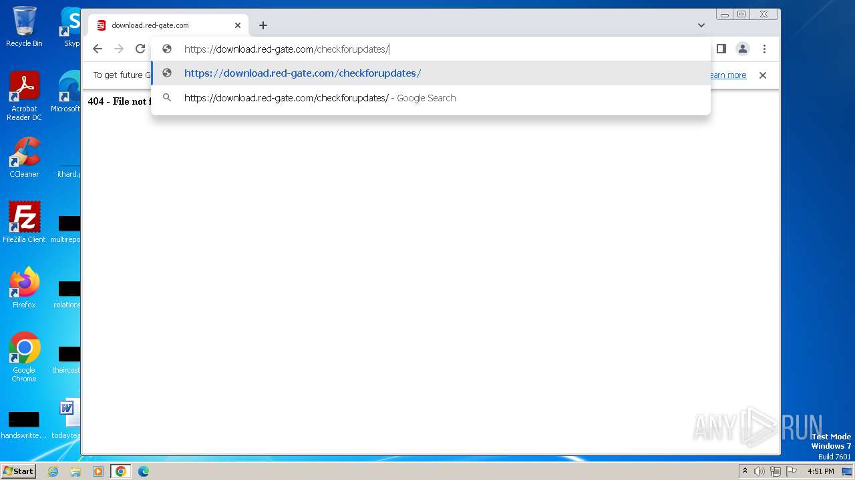The width and height of the screenshot is (855, 480).
Task: Select the checkforupdates URL suggestion
Action: (431, 73)
